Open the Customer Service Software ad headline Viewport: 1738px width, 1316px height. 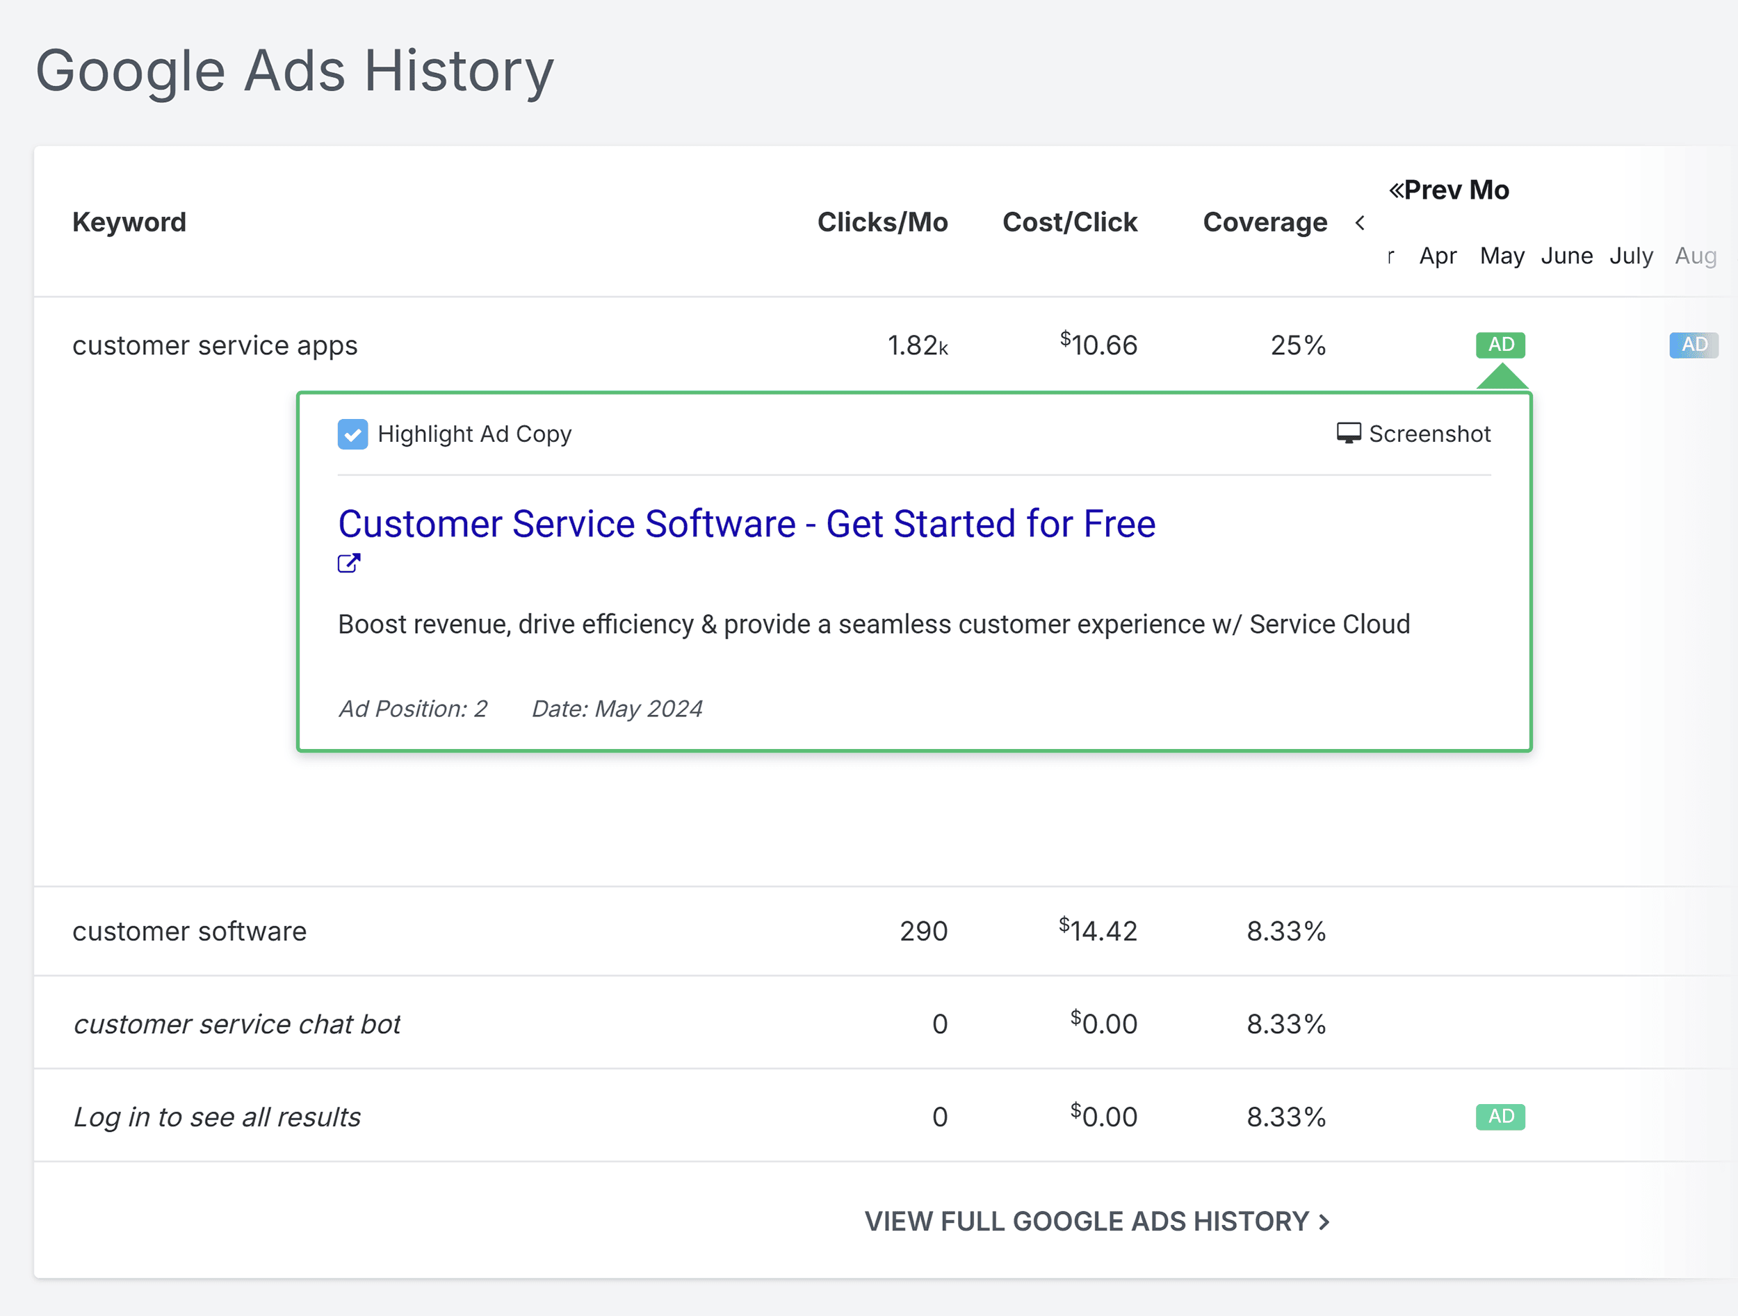click(x=747, y=524)
